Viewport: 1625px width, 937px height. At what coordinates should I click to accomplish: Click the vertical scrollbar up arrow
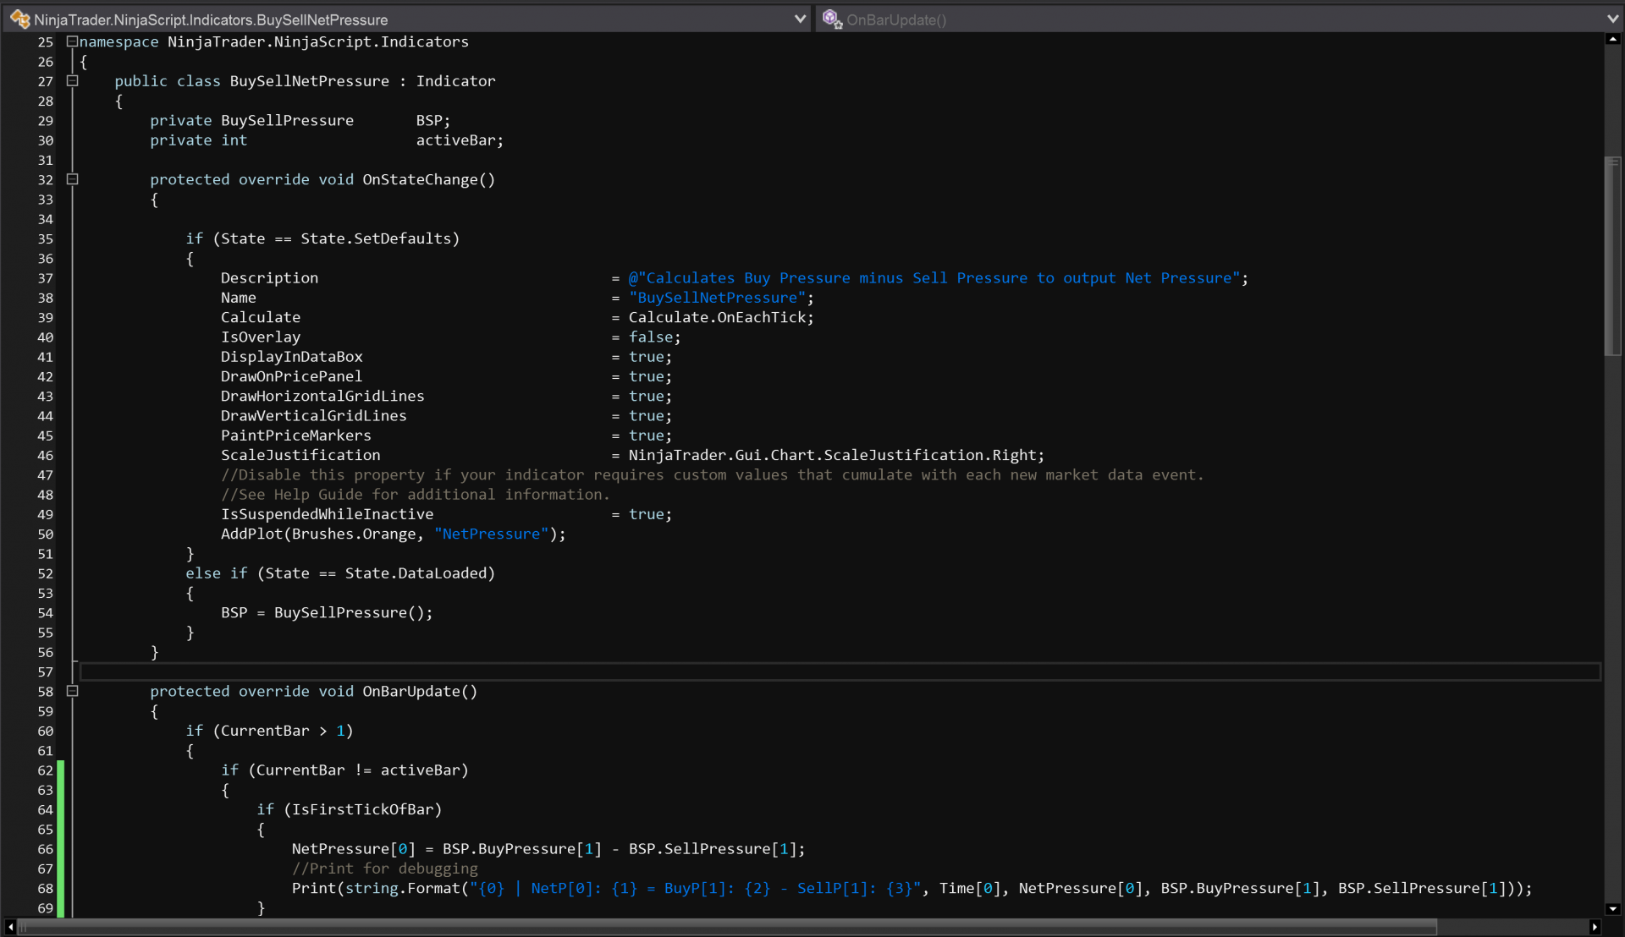click(1613, 39)
